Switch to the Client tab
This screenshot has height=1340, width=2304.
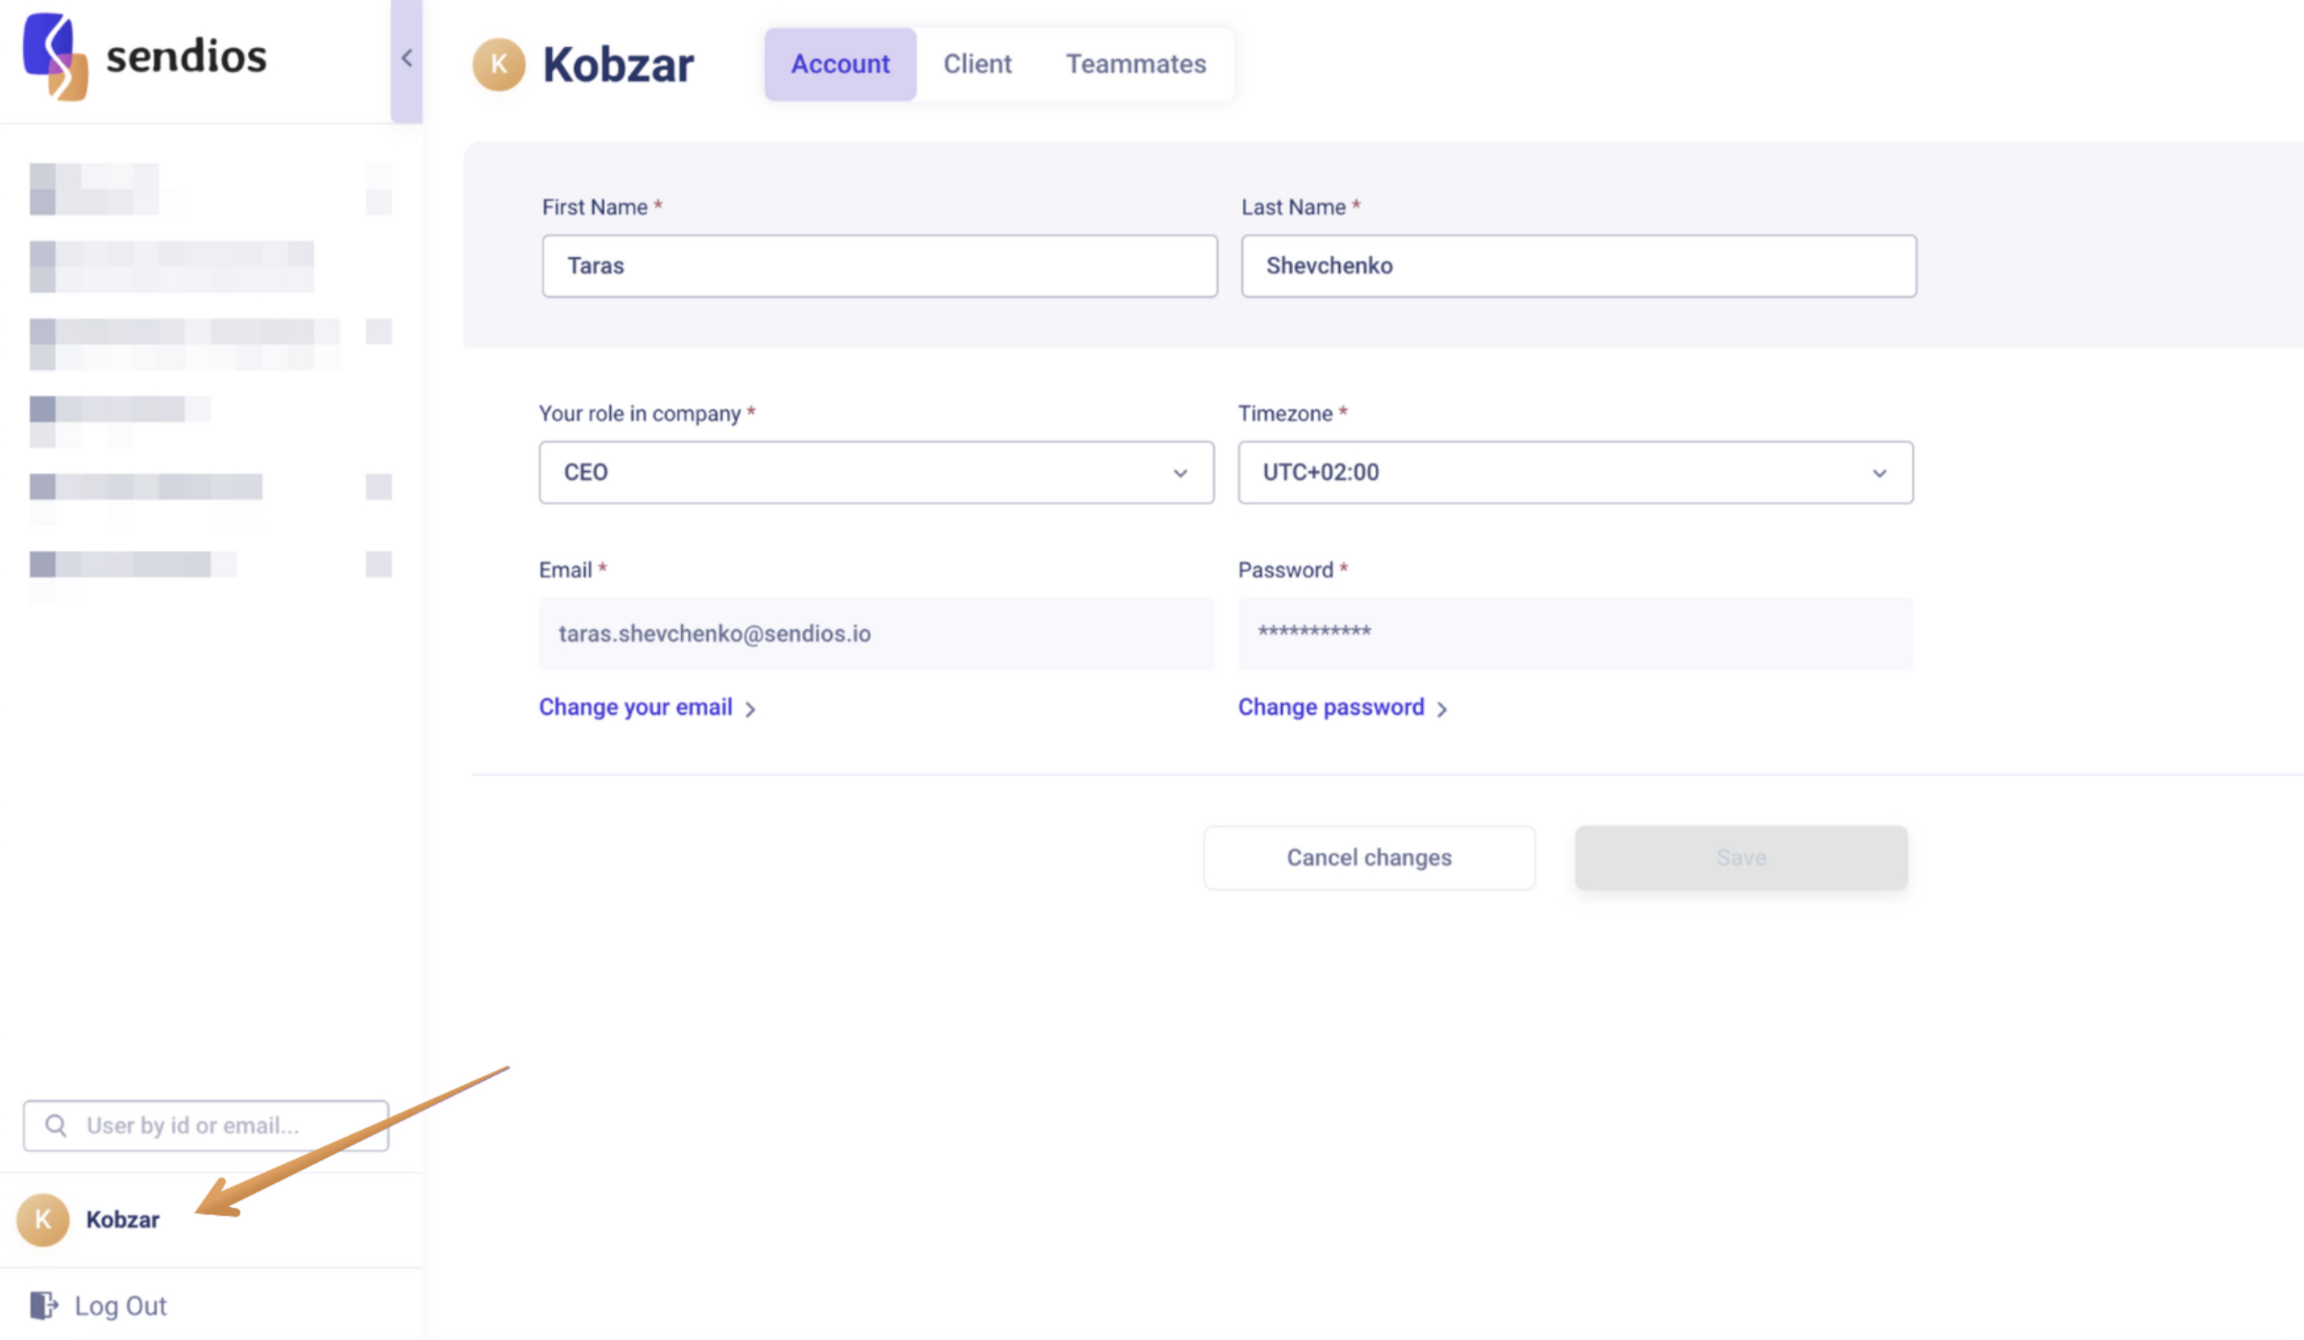coord(977,64)
